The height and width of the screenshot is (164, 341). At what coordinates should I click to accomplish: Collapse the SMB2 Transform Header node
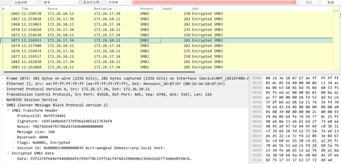[x=9, y=110]
